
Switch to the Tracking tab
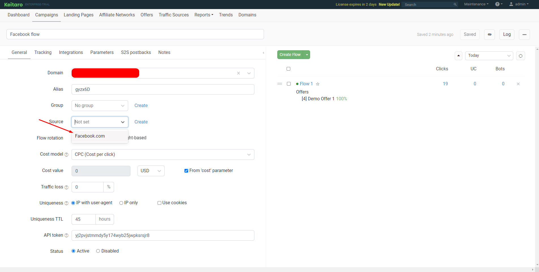pos(43,53)
